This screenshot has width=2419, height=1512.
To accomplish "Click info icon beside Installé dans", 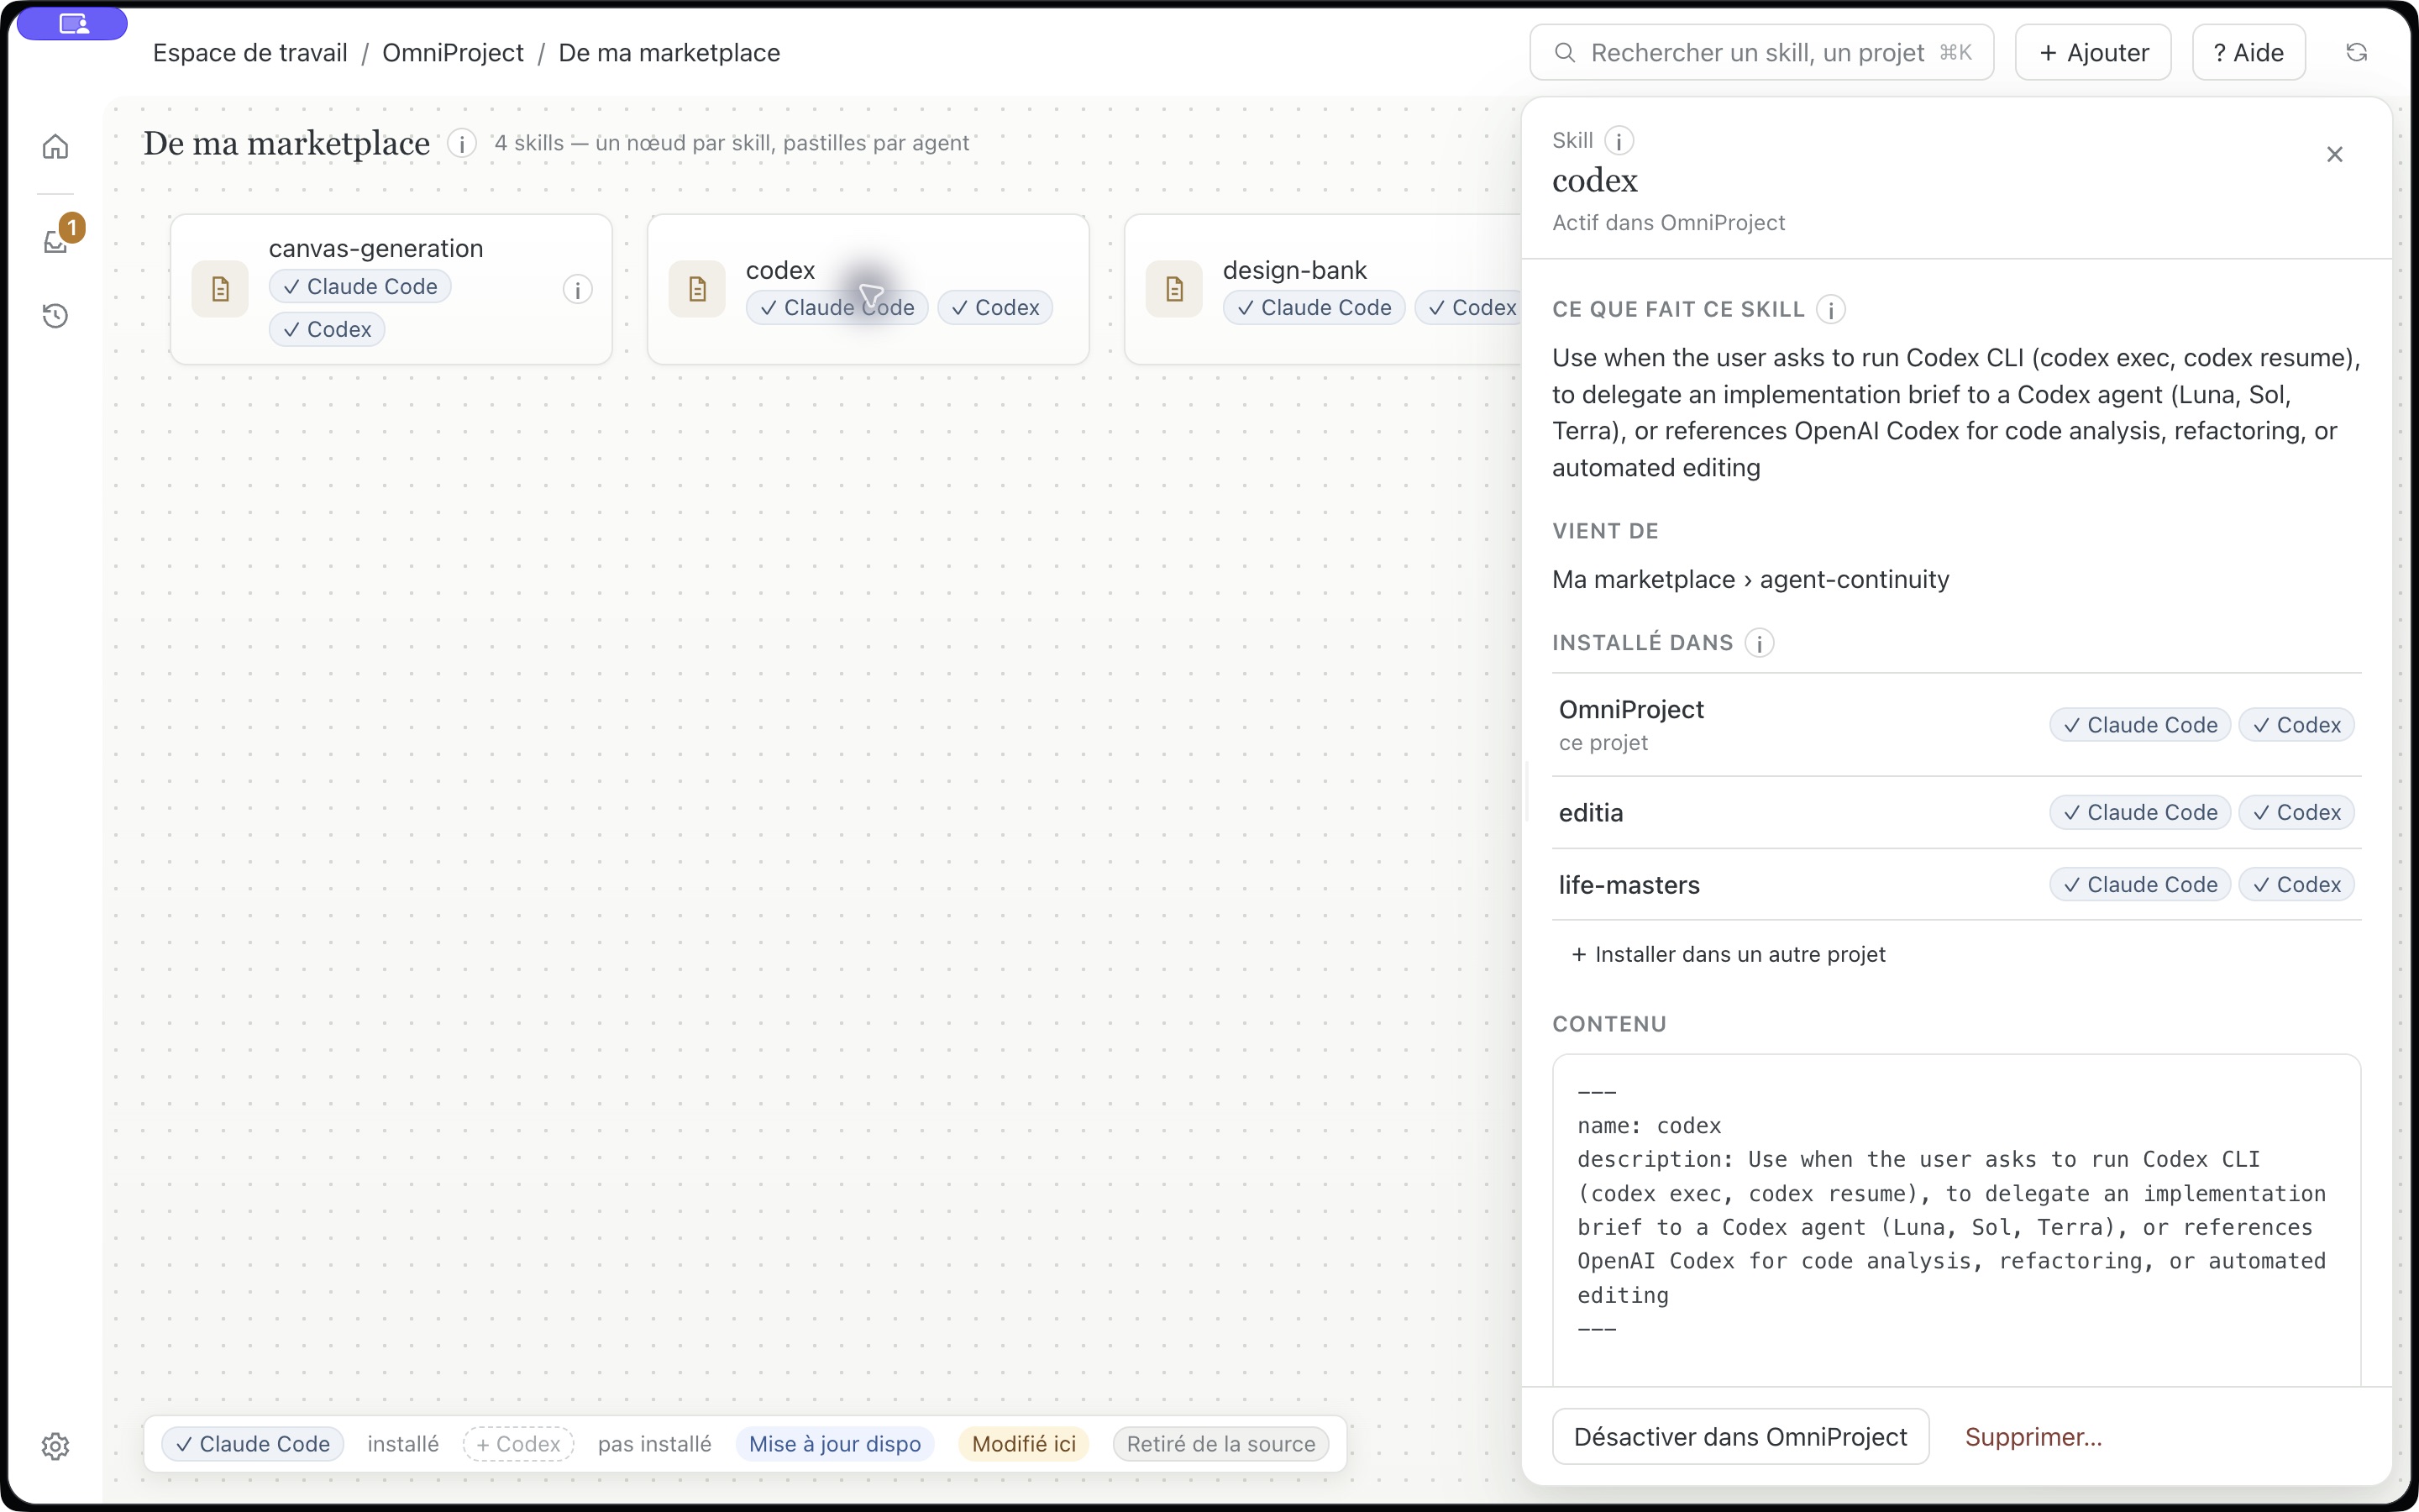I will tap(1760, 643).
